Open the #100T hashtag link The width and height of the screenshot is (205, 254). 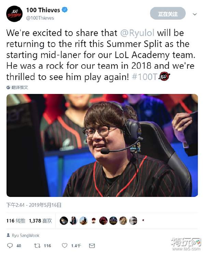coord(145,77)
